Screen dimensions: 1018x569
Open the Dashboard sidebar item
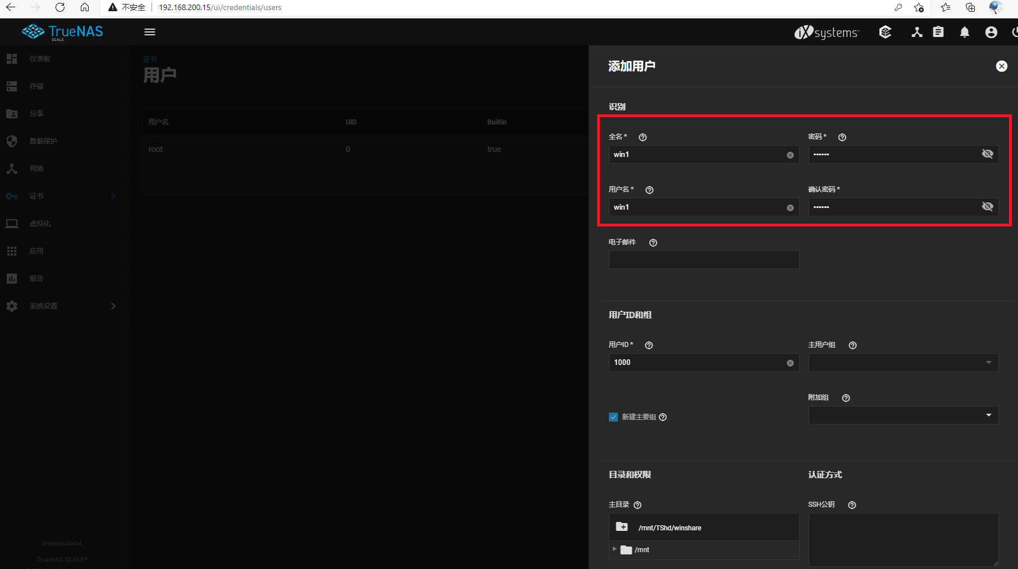(x=63, y=59)
